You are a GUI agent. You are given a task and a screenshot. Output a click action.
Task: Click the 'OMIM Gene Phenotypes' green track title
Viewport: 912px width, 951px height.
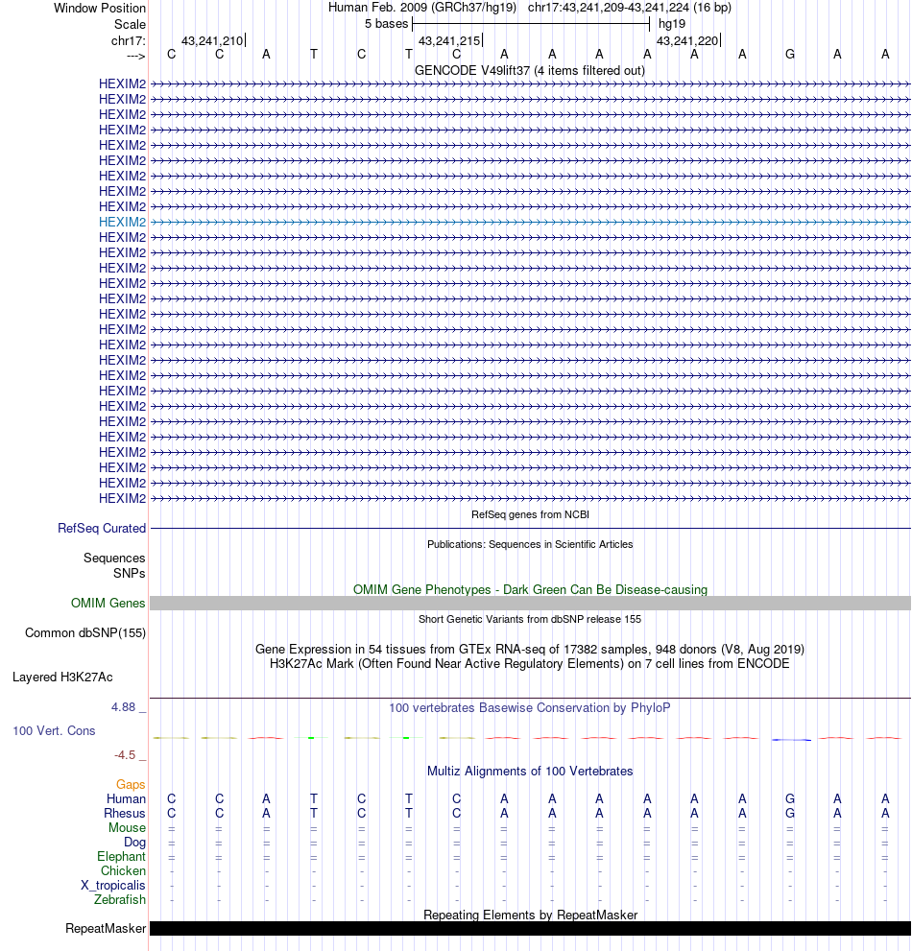pyautogui.click(x=530, y=589)
